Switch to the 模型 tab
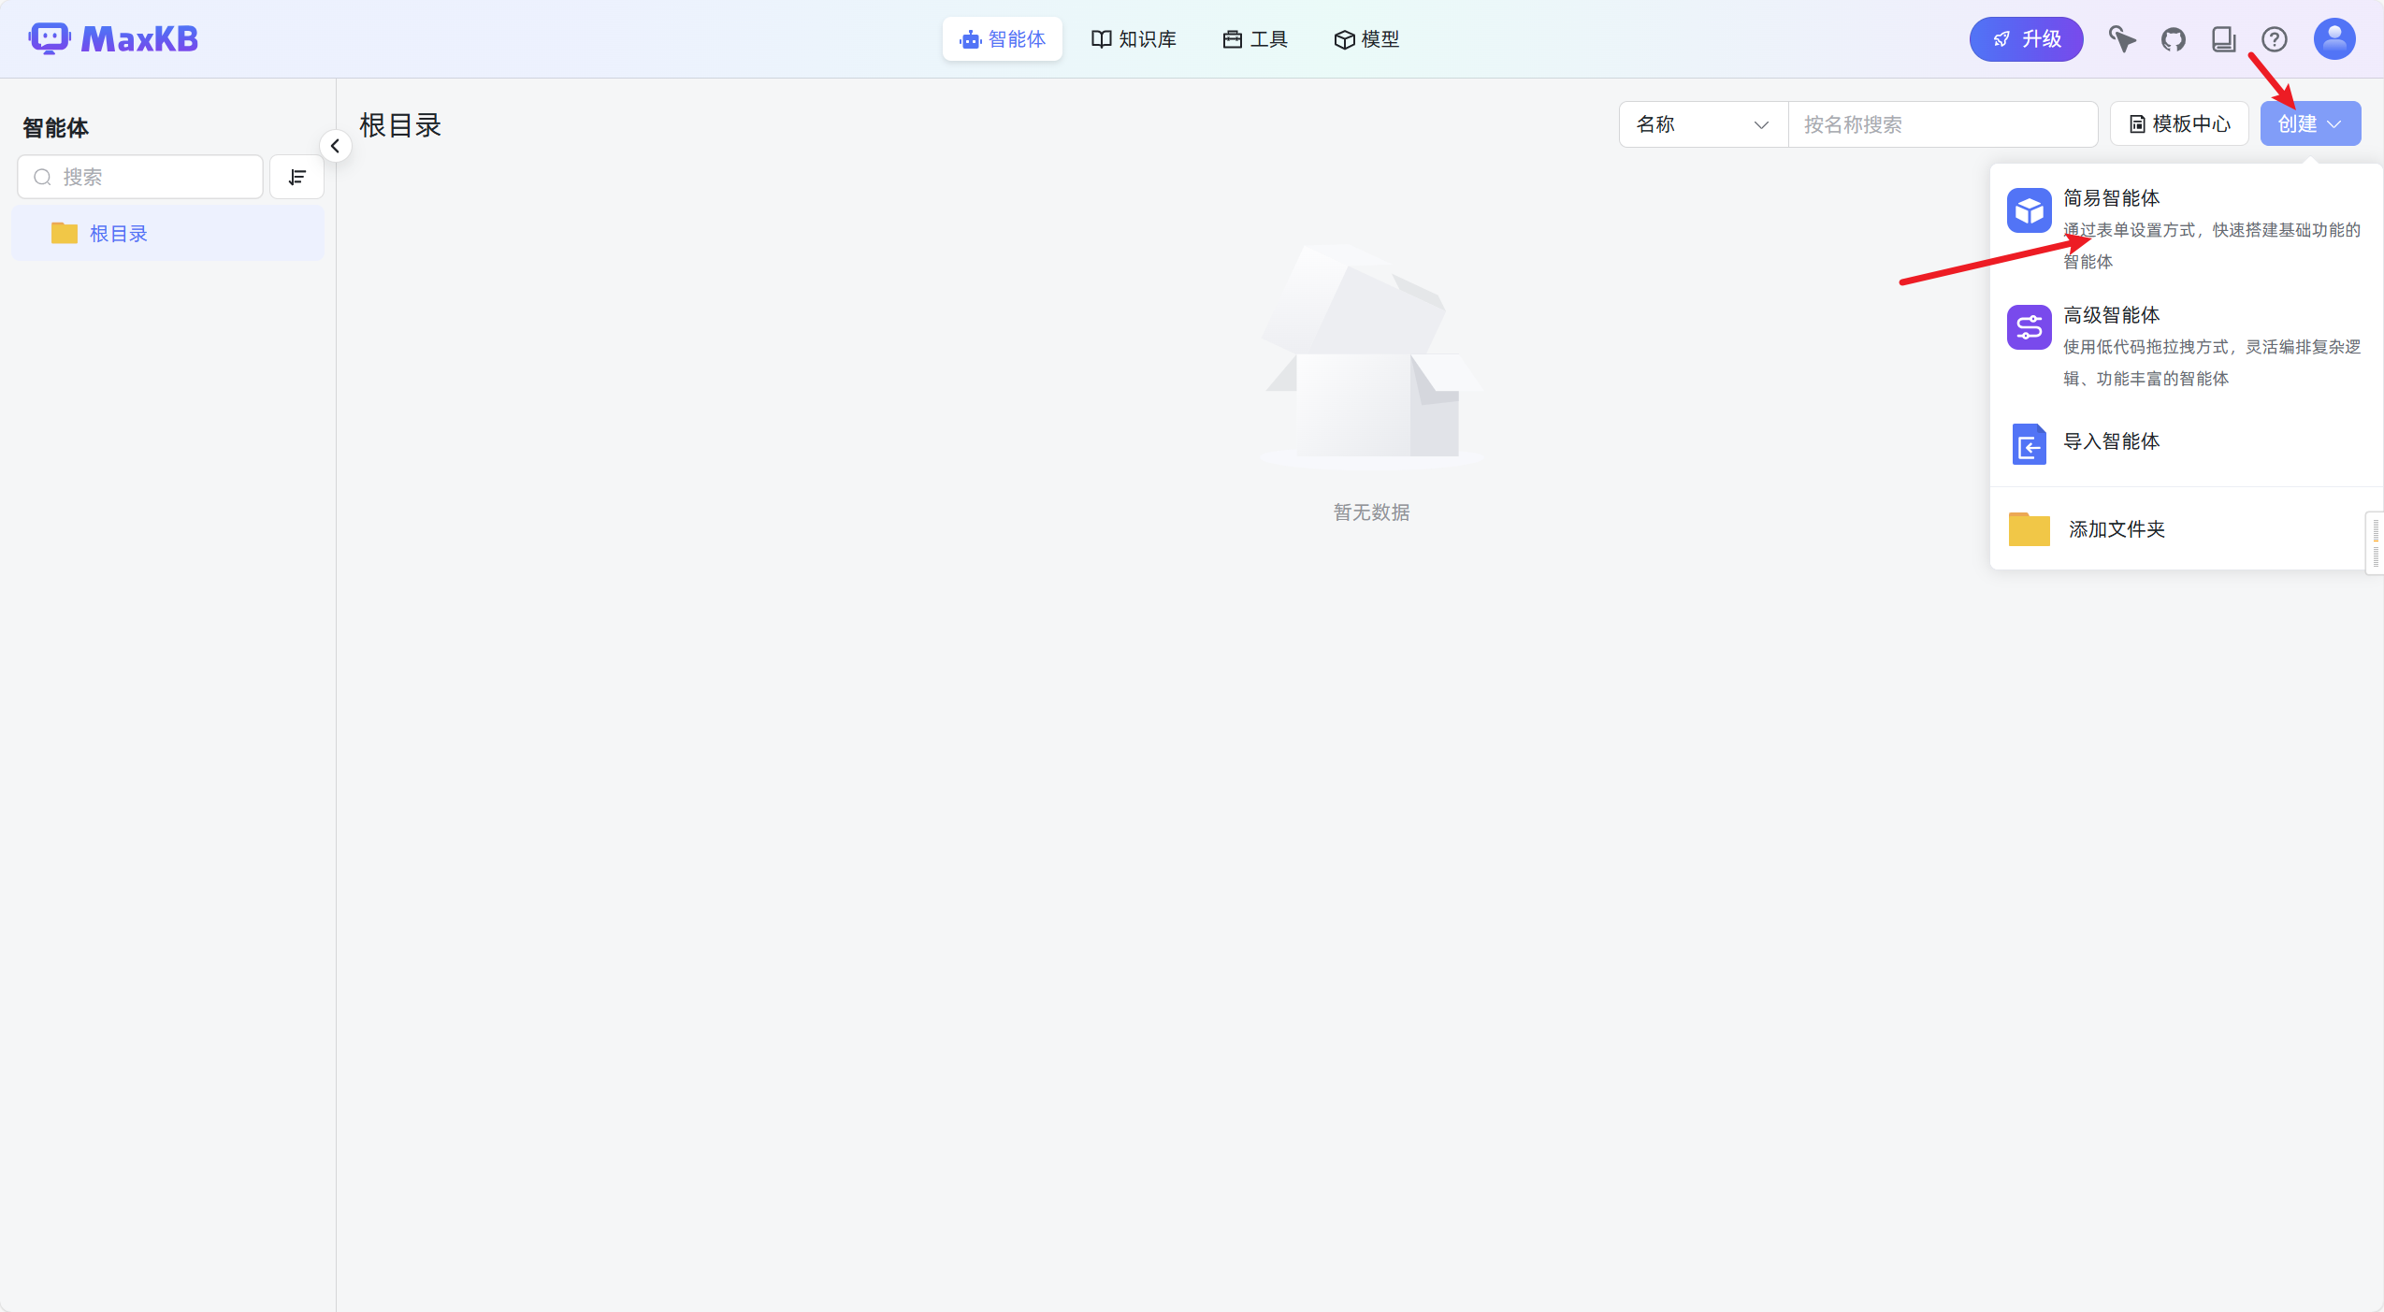Image resolution: width=2384 pixels, height=1312 pixels. coord(1366,39)
